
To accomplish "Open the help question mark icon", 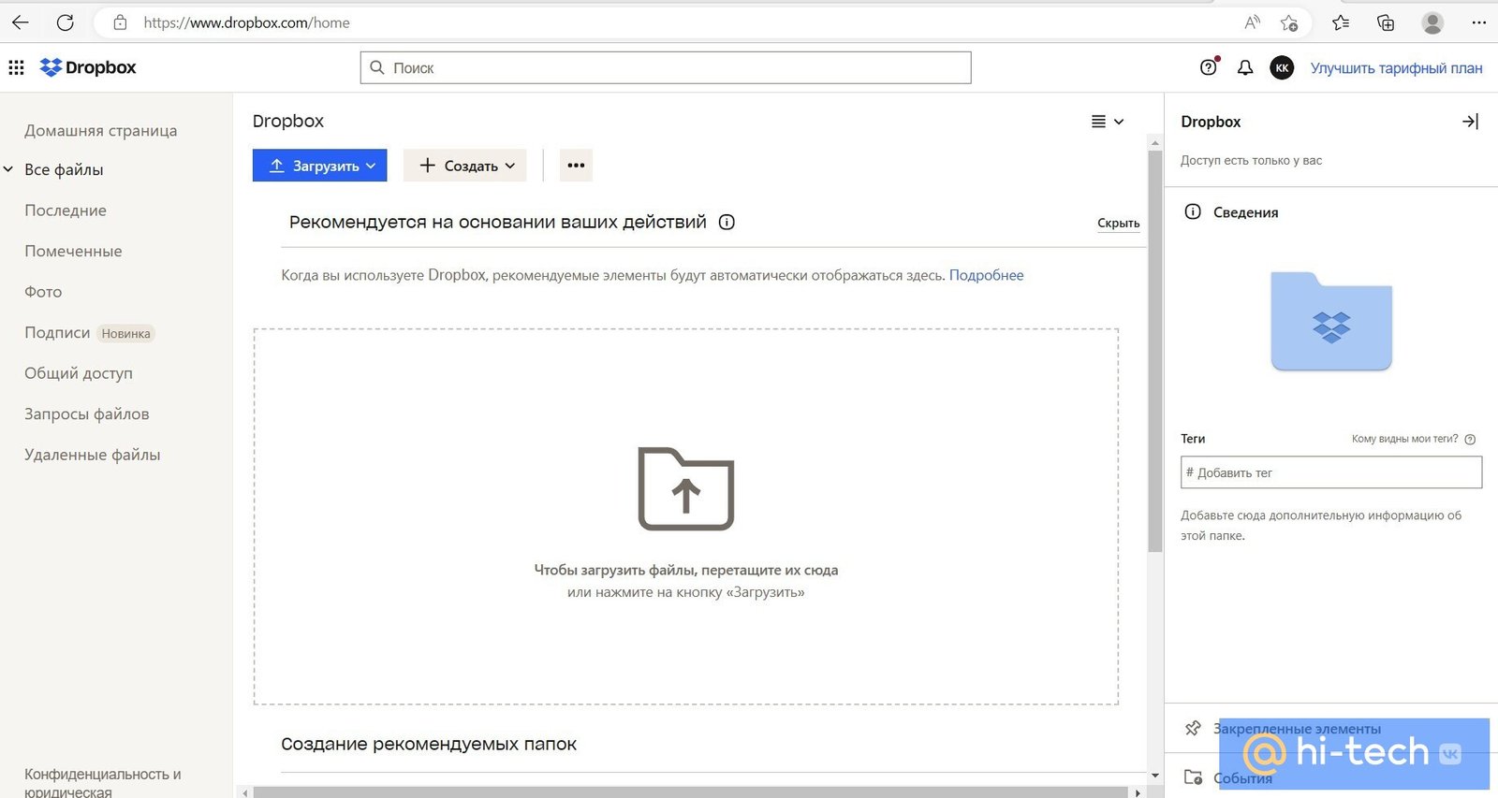I will tap(1209, 67).
